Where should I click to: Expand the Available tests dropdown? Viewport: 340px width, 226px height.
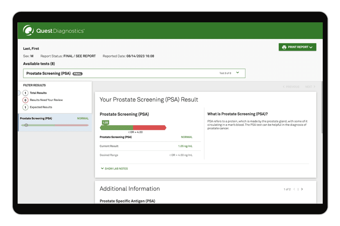238,73
